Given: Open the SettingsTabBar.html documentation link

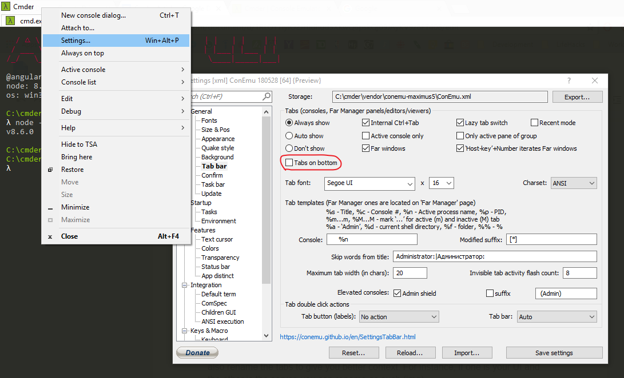Looking at the screenshot, I should tap(348, 337).
